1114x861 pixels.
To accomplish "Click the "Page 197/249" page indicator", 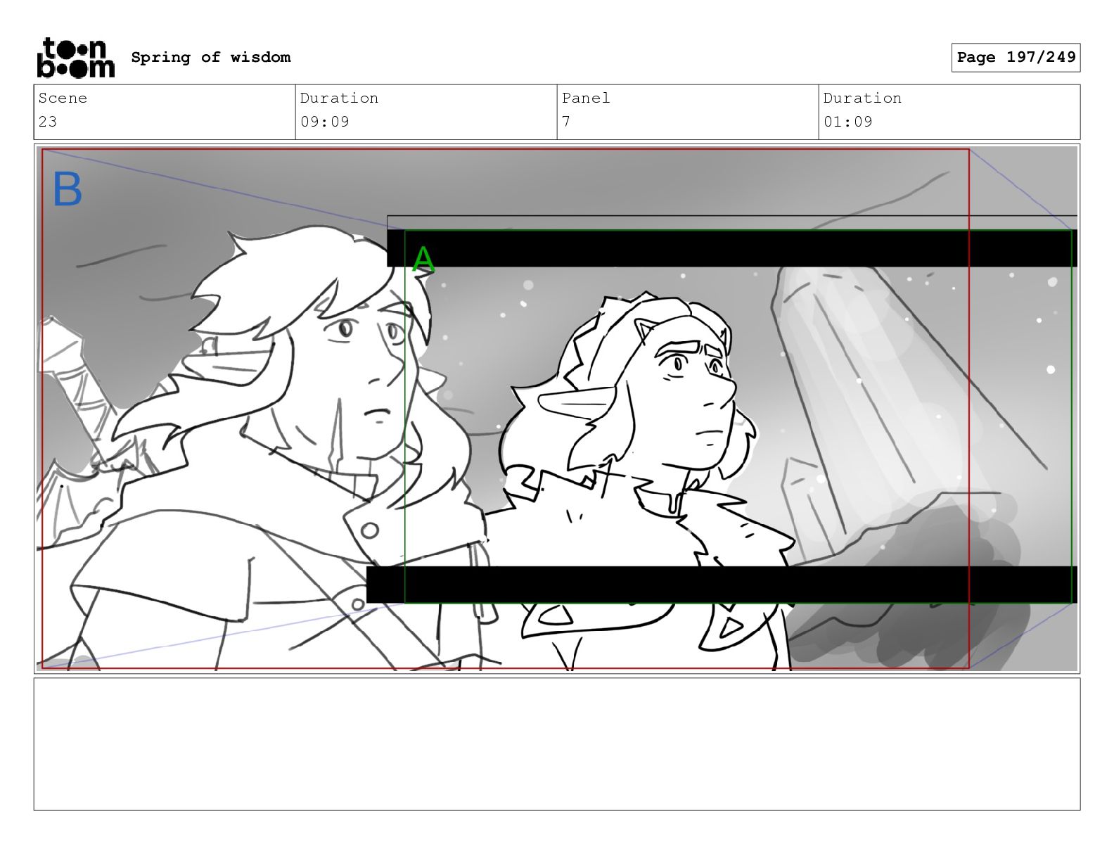I will click(x=1016, y=58).
